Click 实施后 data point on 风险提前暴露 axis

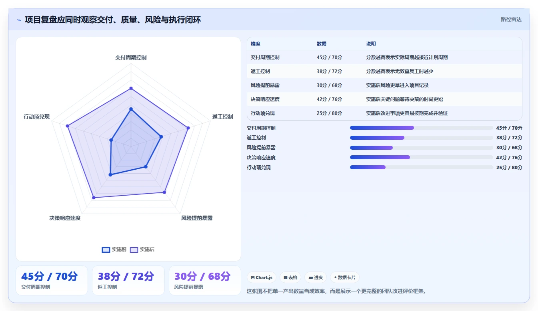click(x=164, y=192)
